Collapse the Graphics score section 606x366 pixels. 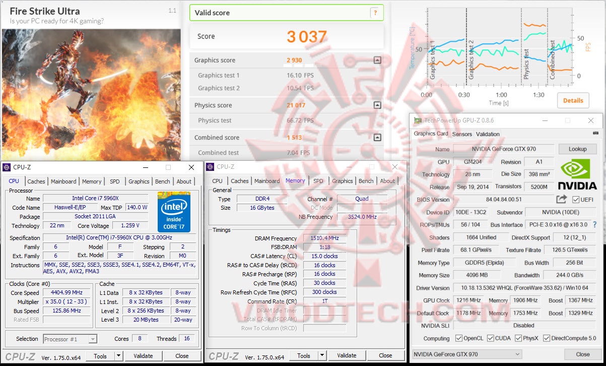pyautogui.click(x=377, y=60)
